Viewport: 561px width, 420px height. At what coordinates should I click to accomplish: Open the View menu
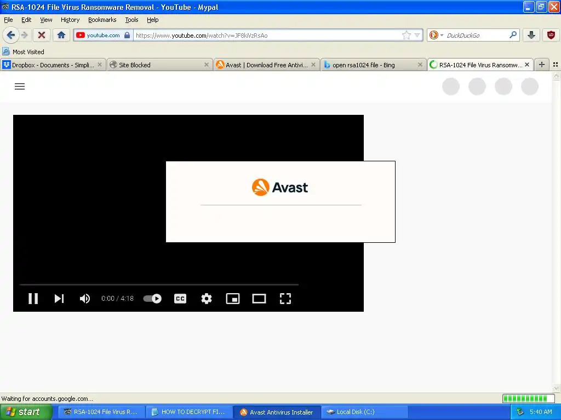(46, 20)
